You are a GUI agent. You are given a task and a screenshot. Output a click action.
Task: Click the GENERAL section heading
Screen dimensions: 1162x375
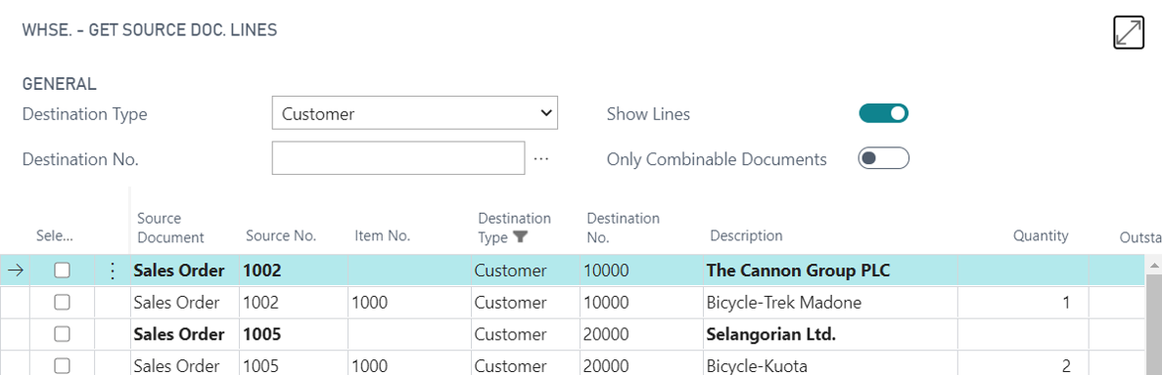pos(60,84)
